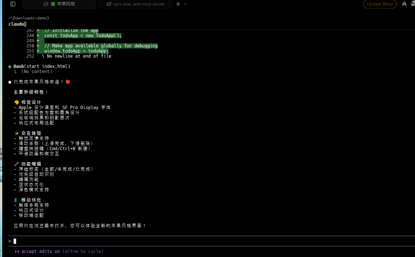Click the double-arrow icon before accept edits
The height and width of the screenshot is (257, 415).
[17, 251]
